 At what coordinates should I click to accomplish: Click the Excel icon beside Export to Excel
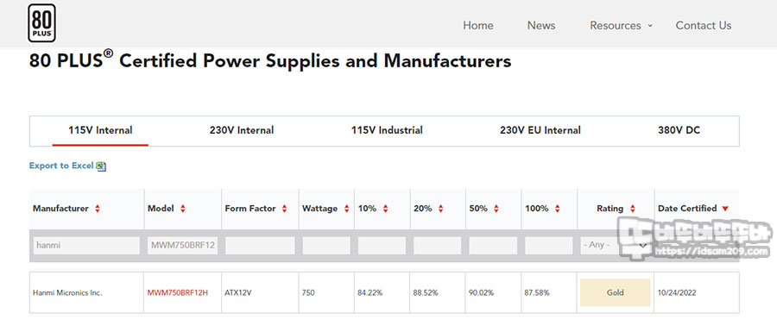[101, 166]
